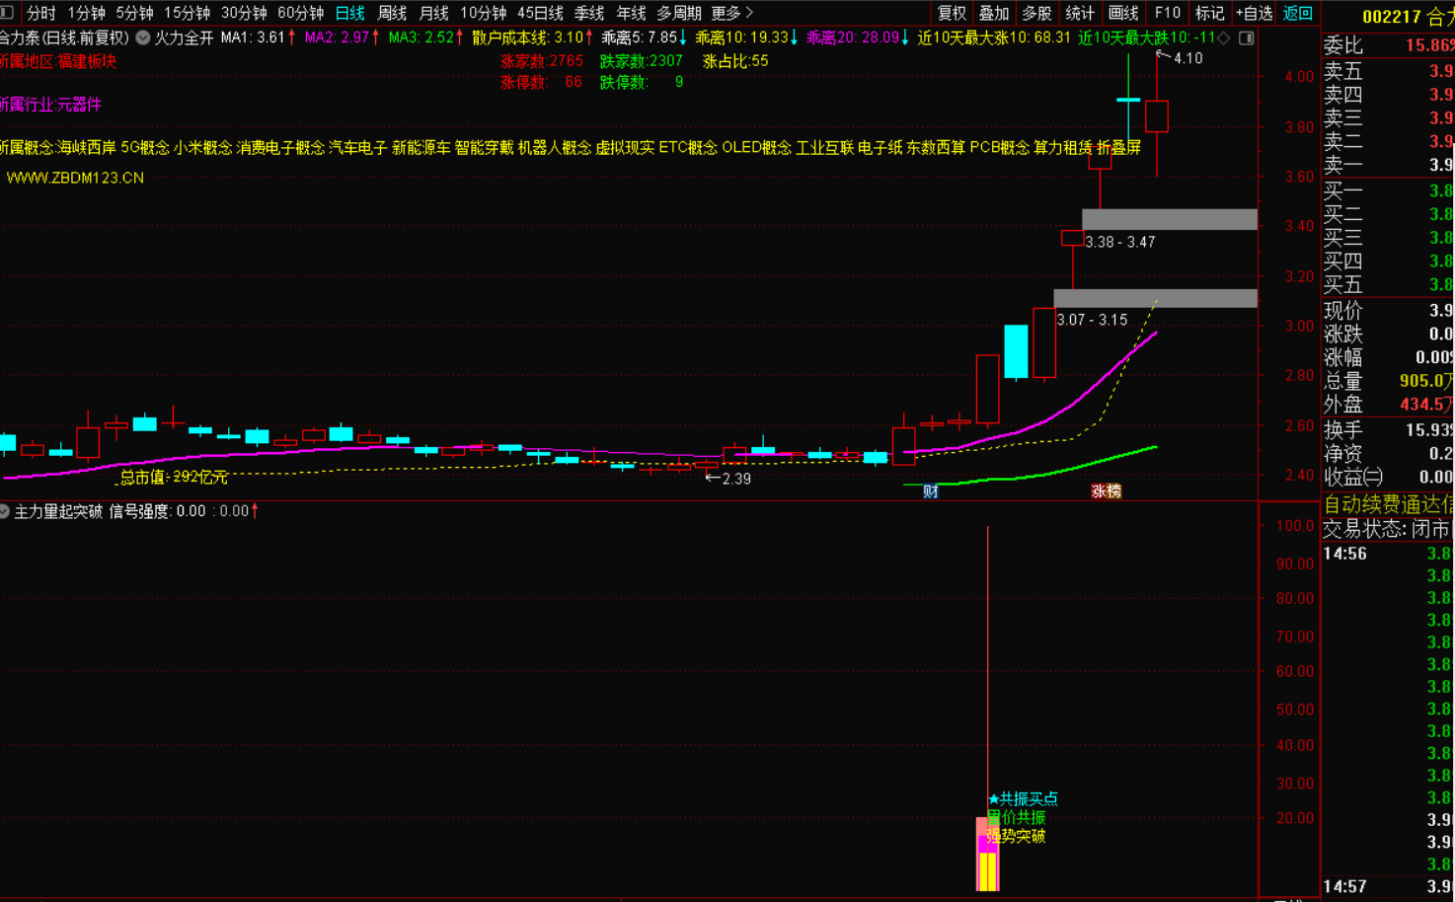The height and width of the screenshot is (902, 1455).
Task: Select the 周线 weekly chart tab
Action: [x=392, y=13]
